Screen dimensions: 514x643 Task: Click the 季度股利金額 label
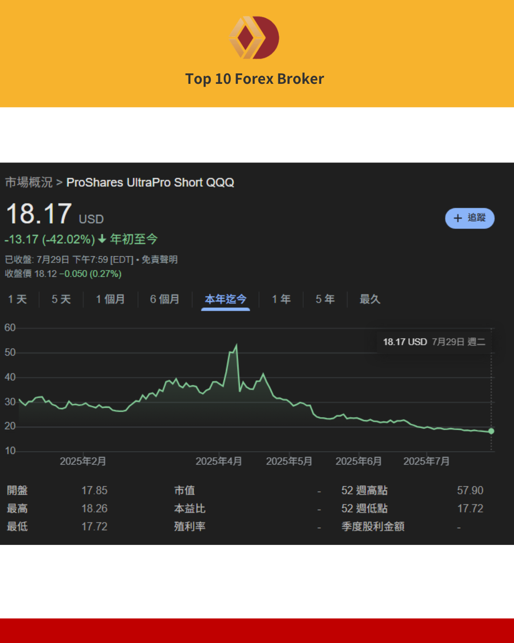(373, 527)
